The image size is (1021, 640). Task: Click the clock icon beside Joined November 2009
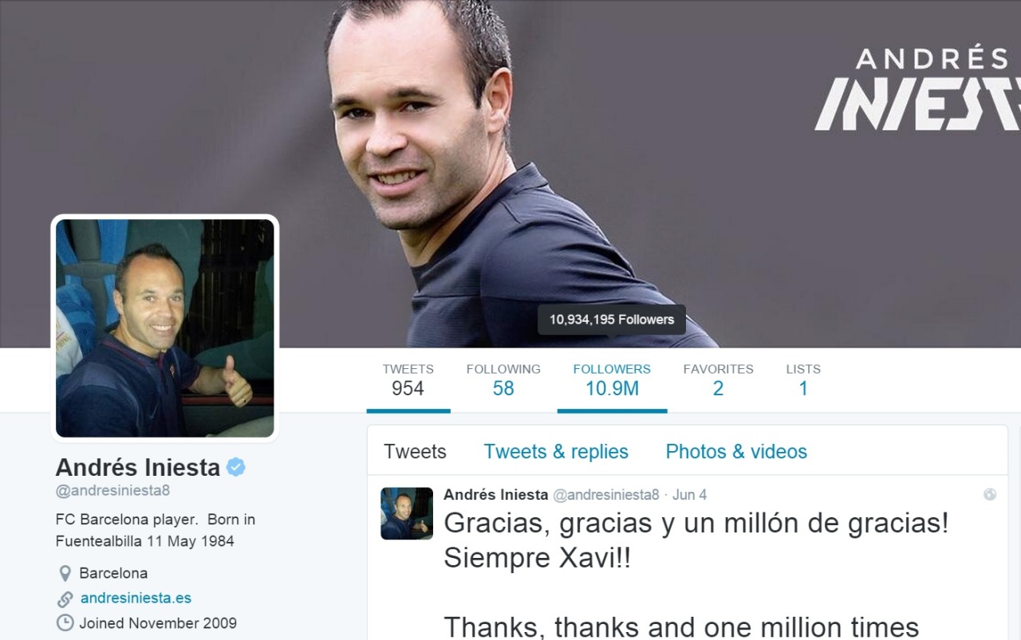(65, 623)
